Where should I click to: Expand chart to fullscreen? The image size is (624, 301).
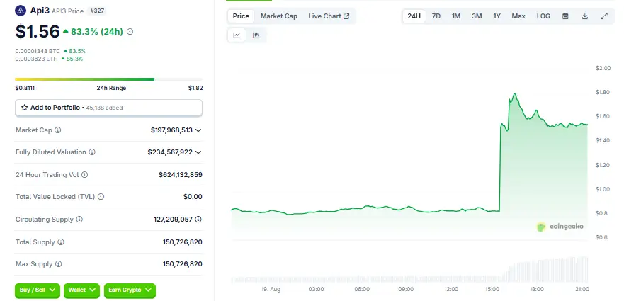coord(604,16)
